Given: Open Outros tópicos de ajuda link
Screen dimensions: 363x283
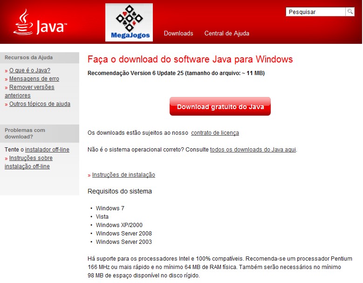Looking at the screenshot, I should (x=40, y=104).
